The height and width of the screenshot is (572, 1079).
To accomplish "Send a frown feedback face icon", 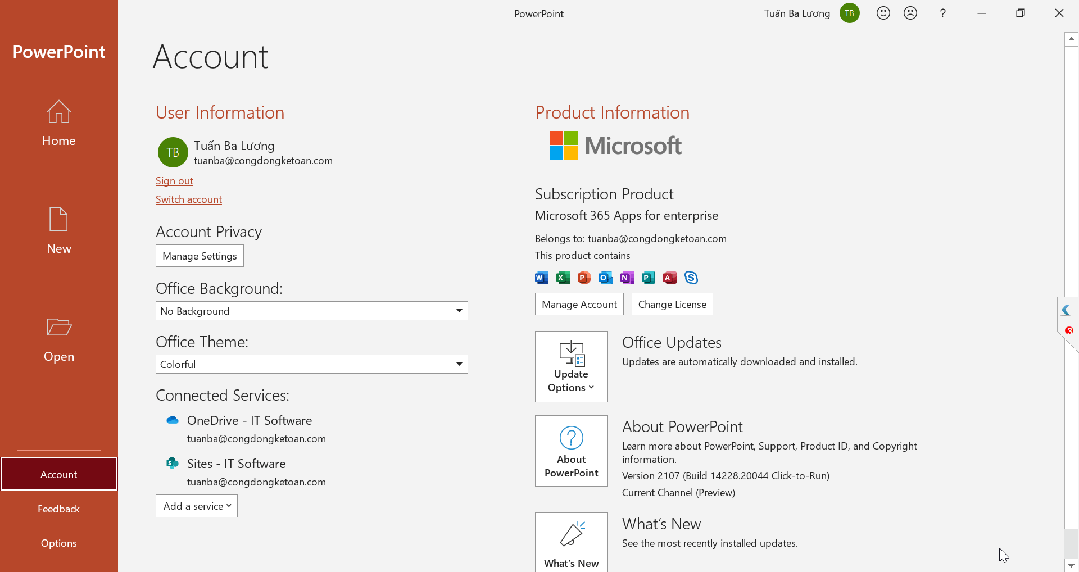I will (910, 13).
